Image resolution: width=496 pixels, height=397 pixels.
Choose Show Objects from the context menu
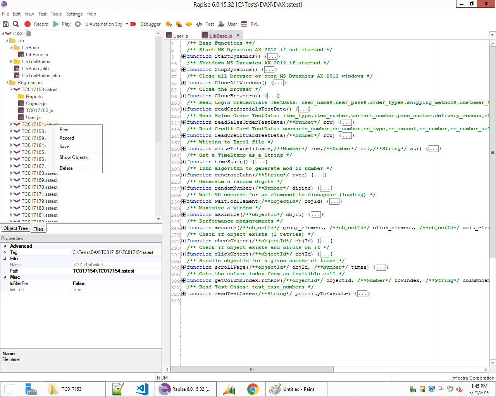tap(74, 157)
